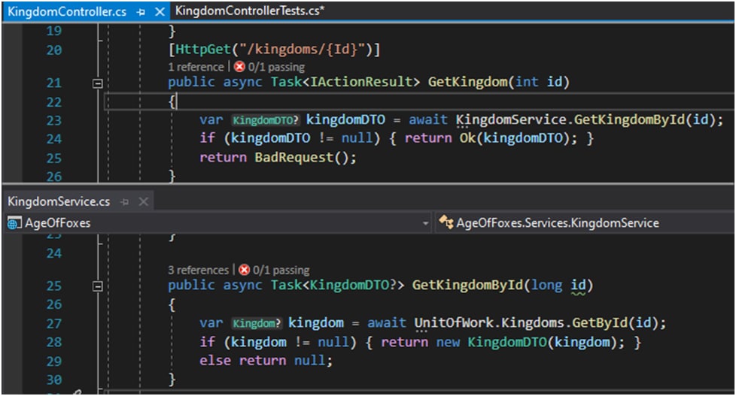Click the GetKingdomById call on line 23

tap(629, 120)
